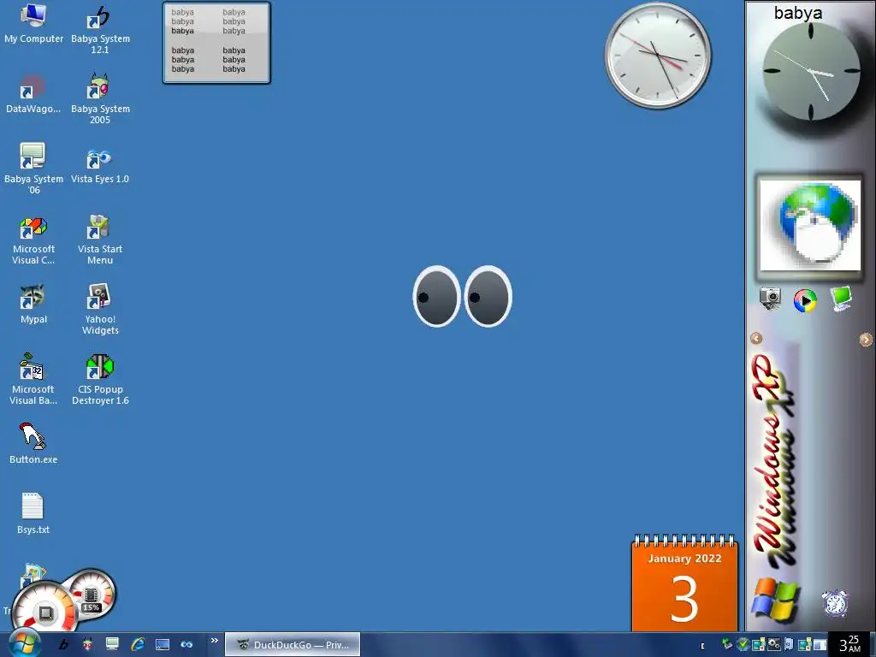
Task: Click the Yahoo! Widgets desktop shortcut
Action: [100, 310]
